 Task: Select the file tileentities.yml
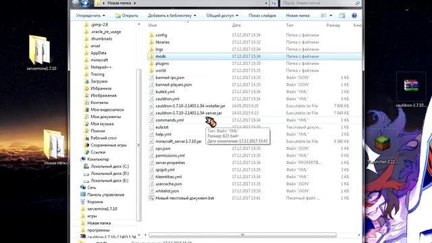(x=168, y=177)
